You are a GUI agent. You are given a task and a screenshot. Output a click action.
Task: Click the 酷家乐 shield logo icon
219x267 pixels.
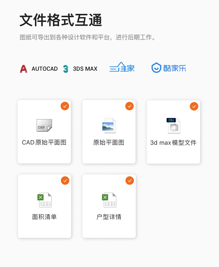(156, 68)
